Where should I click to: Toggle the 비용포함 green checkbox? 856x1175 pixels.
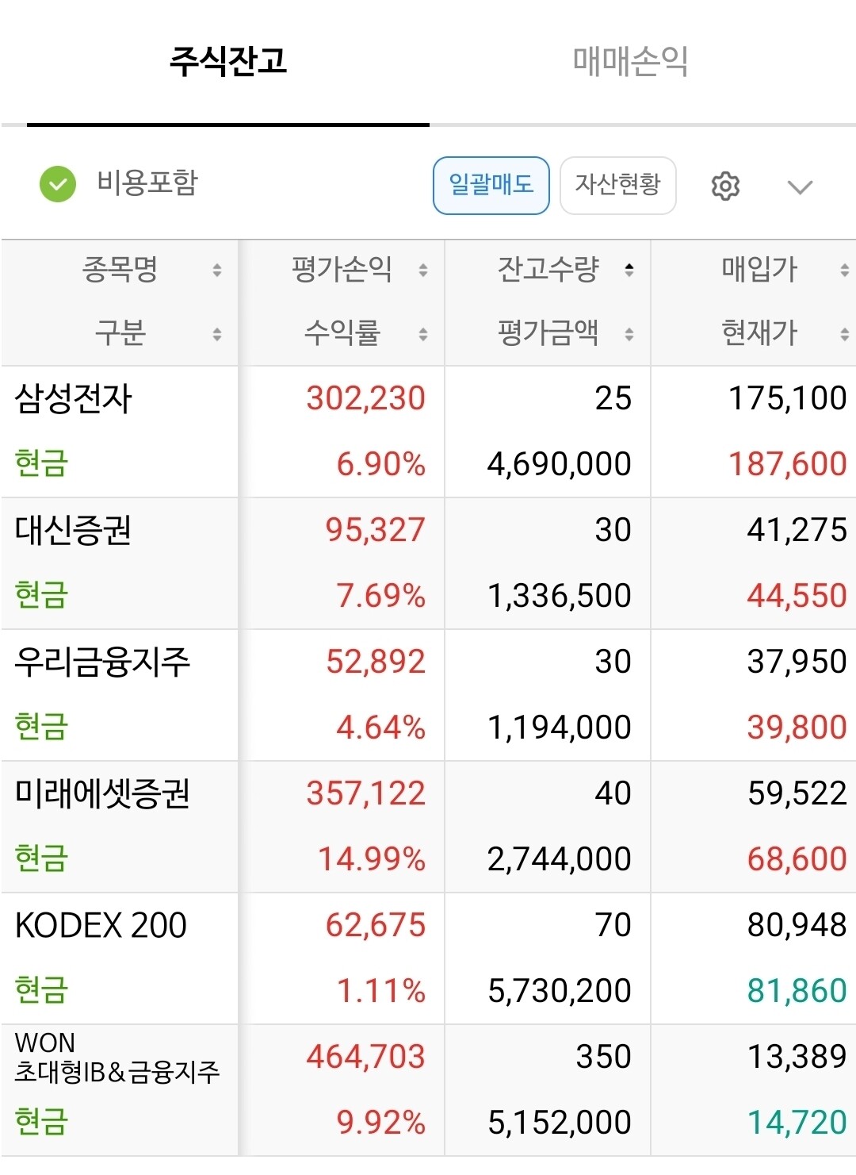[x=58, y=184]
